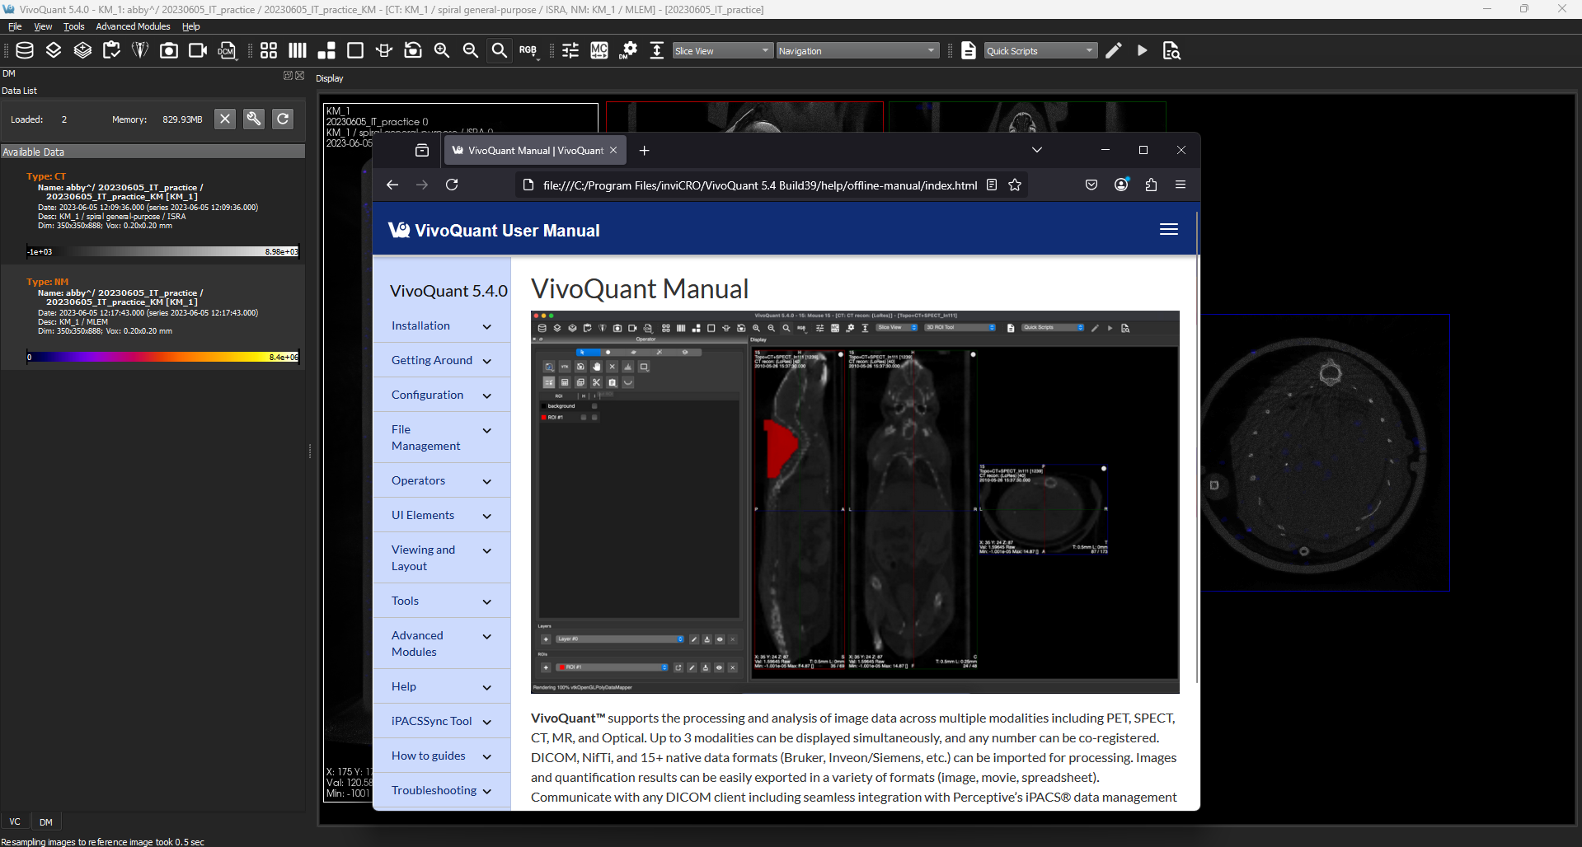Click the vertical fit height icon
The height and width of the screenshot is (847, 1582).
[x=657, y=50]
